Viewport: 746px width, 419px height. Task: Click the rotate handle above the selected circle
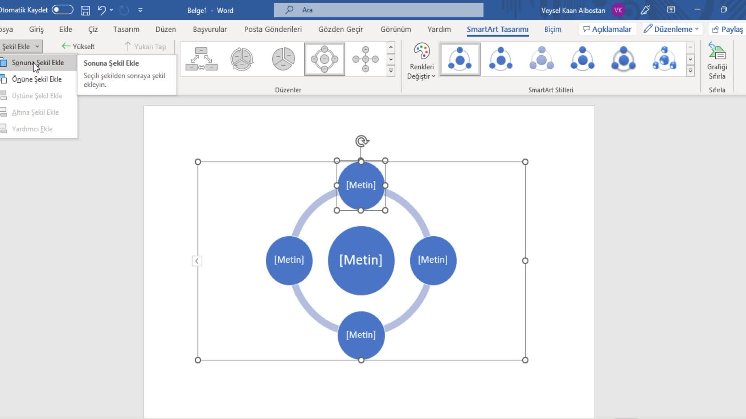pos(362,141)
